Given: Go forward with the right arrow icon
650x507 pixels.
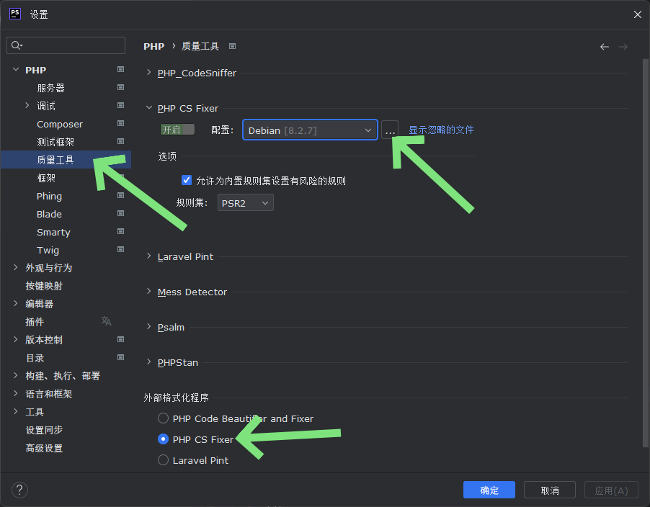Looking at the screenshot, I should tap(623, 47).
